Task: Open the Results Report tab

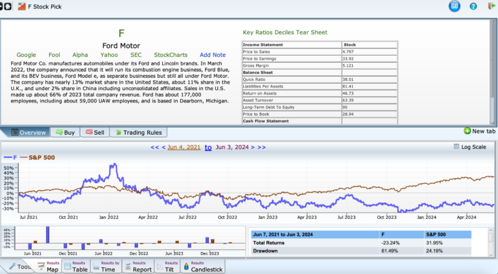Action: pos(138,266)
